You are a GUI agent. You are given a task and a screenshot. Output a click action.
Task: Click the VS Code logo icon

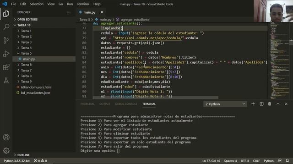[5, 4]
